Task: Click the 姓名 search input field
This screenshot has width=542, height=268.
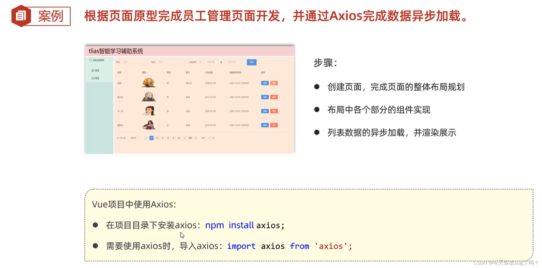Action: (135, 62)
